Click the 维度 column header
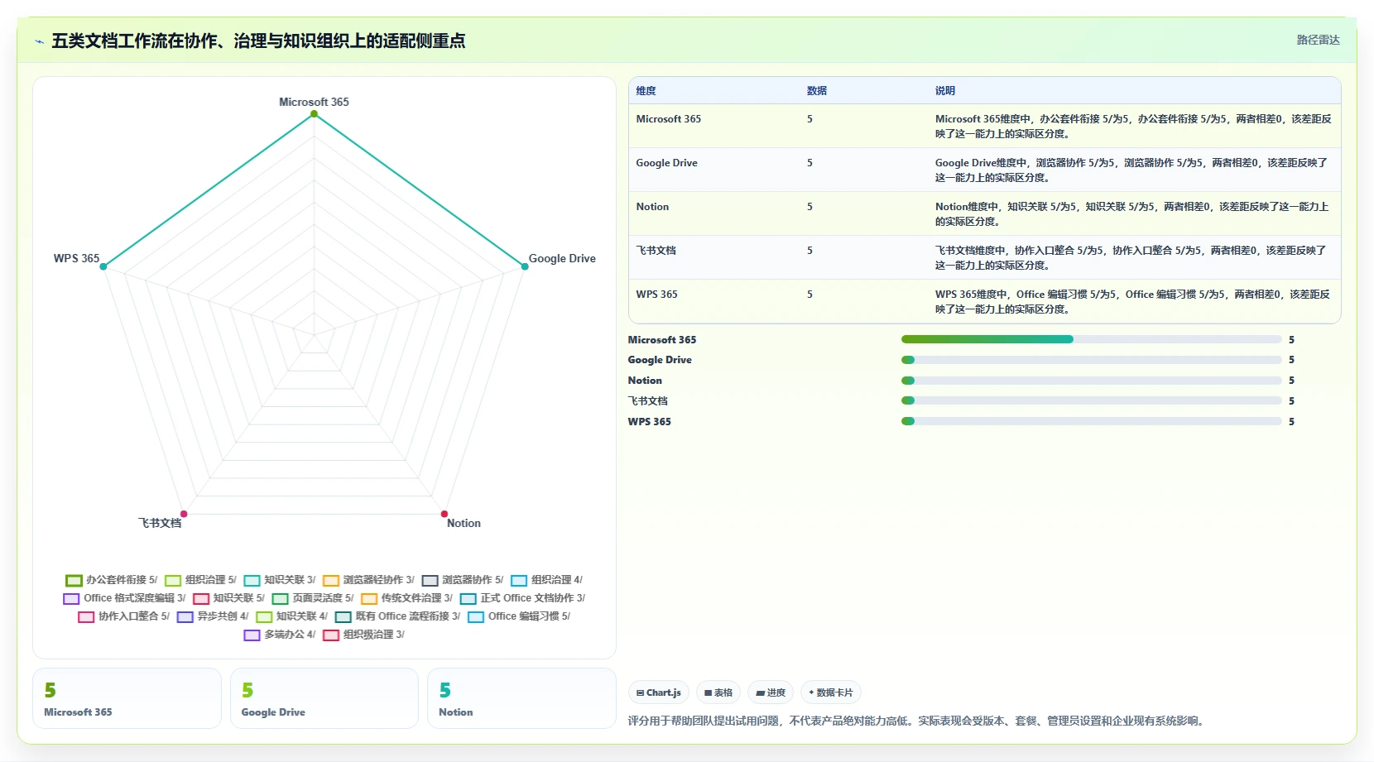The width and height of the screenshot is (1374, 762). click(646, 91)
